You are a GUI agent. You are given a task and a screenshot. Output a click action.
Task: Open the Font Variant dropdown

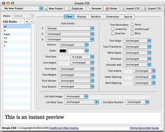tap(76, 81)
